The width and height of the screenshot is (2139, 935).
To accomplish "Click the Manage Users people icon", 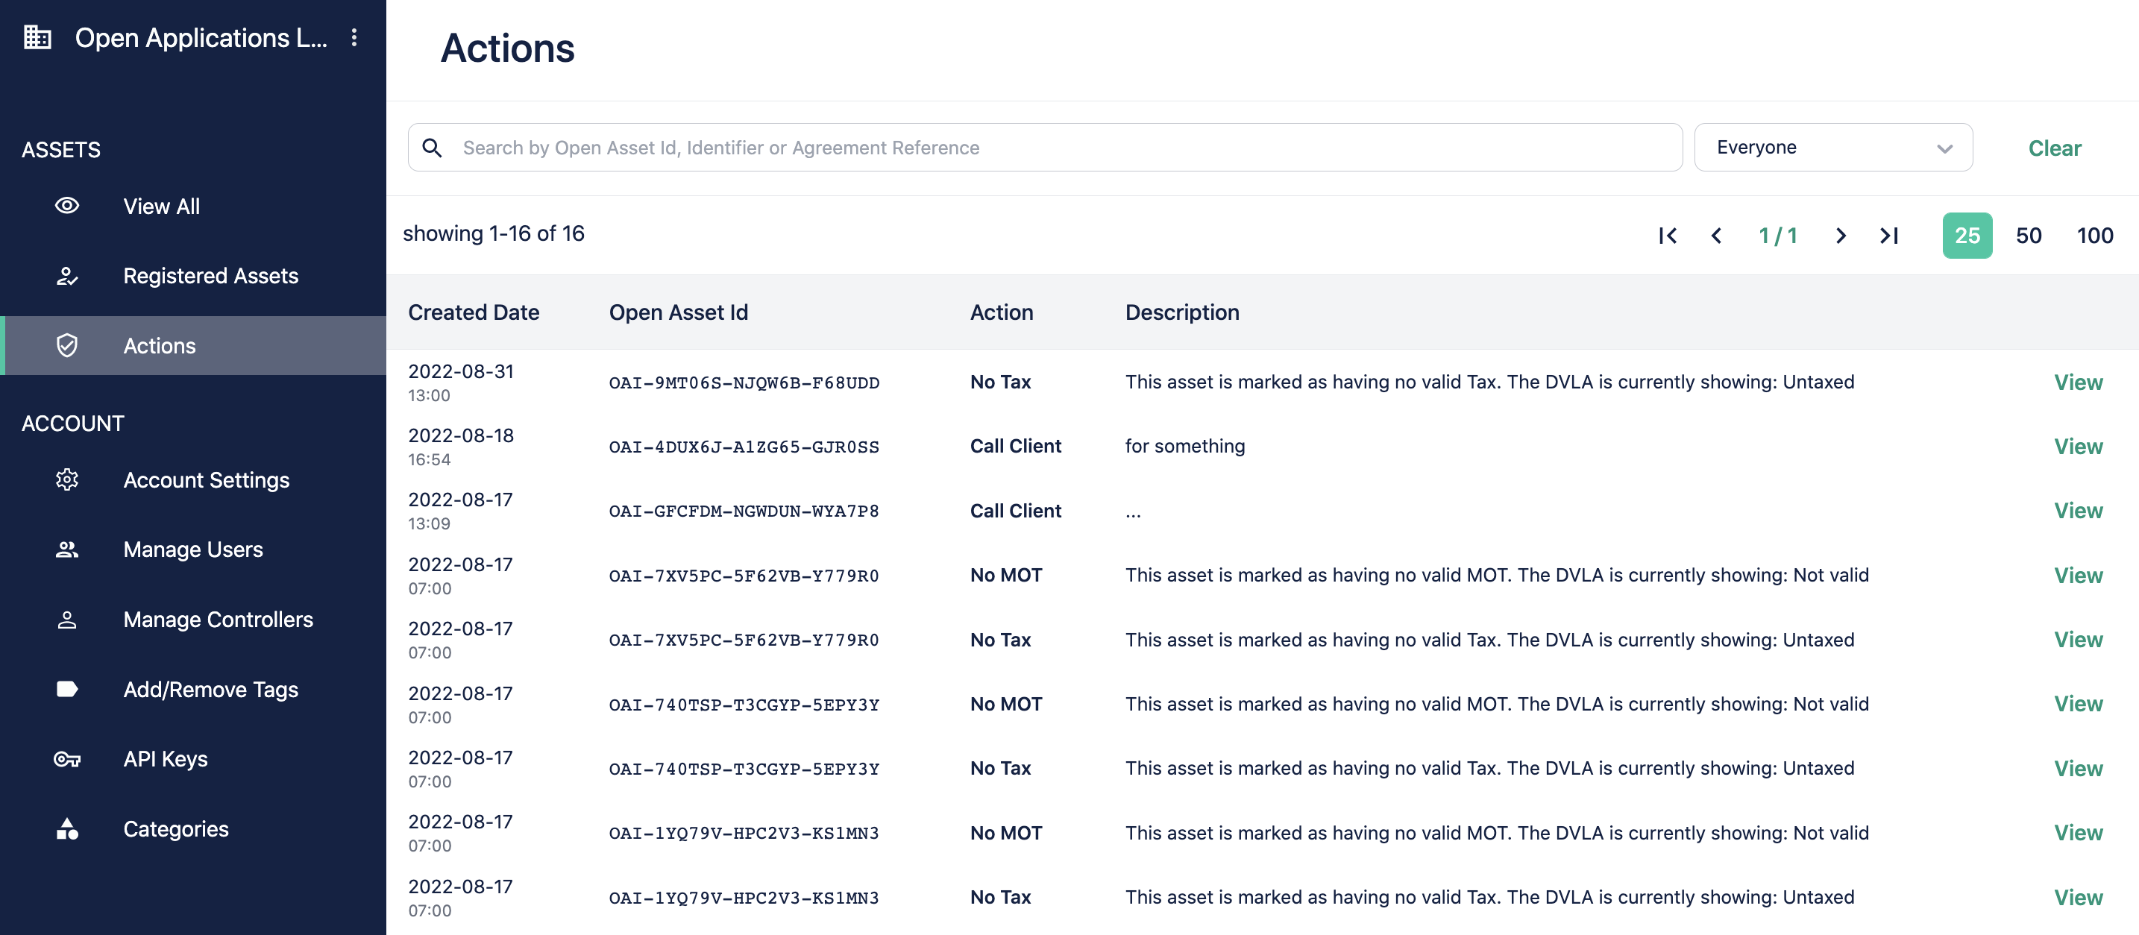I will coord(67,550).
